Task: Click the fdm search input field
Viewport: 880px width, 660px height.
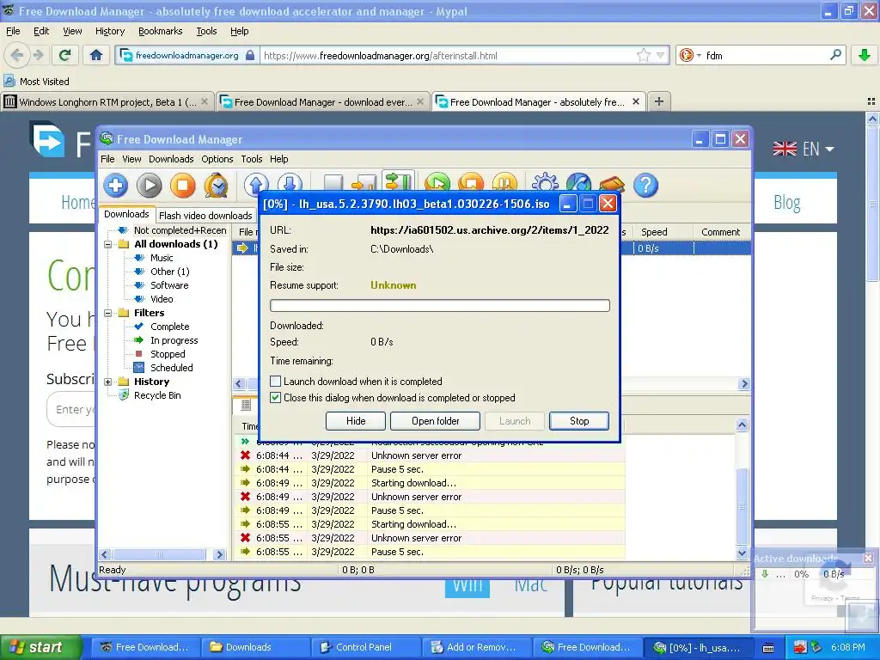Action: [766, 55]
